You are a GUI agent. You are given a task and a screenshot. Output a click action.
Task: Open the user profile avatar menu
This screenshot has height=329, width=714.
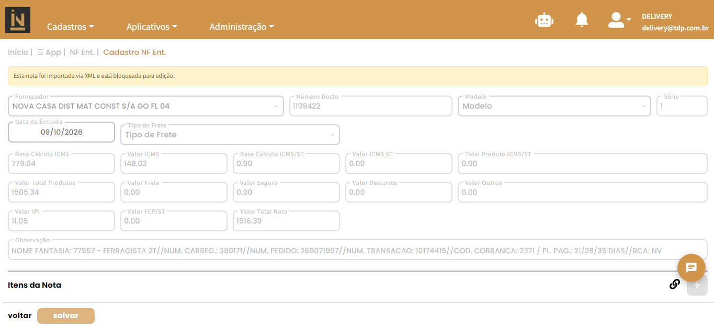point(619,20)
